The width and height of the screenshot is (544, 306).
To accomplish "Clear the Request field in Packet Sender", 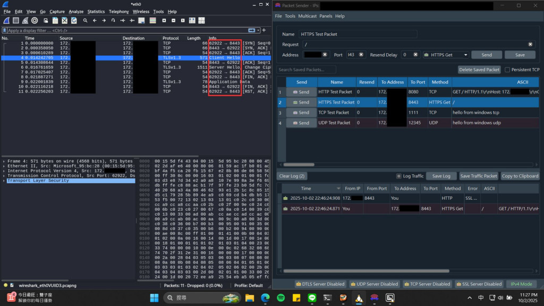I will coord(530,45).
